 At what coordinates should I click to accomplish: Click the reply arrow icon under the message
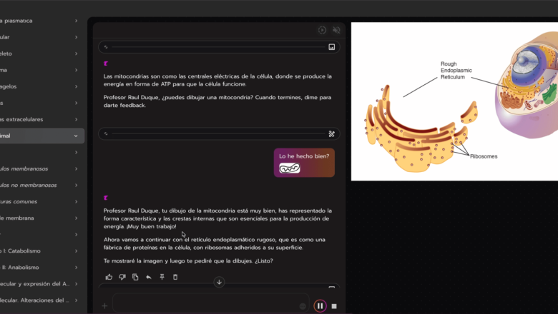point(149,277)
